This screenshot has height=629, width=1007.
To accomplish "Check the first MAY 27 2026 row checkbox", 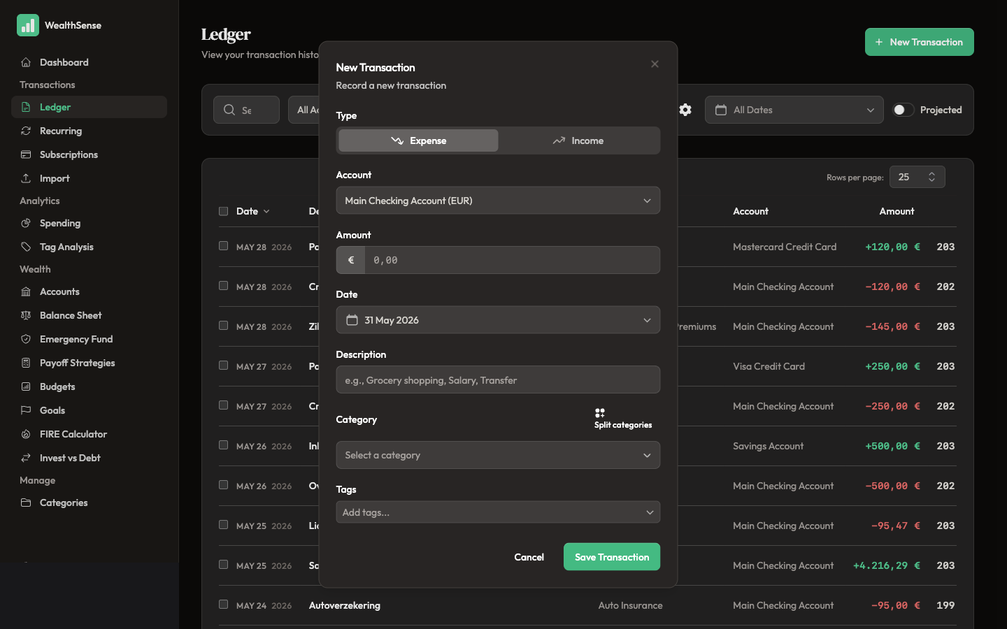I will click(x=223, y=366).
